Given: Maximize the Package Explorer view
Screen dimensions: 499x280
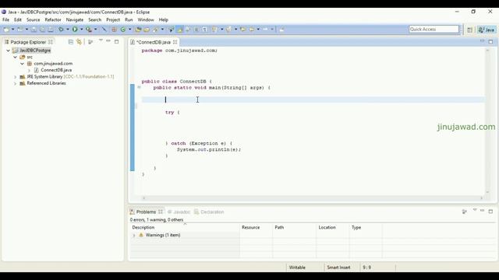Looking at the screenshot, I should (x=116, y=41).
